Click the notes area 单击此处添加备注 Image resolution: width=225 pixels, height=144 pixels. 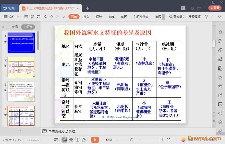point(62,131)
